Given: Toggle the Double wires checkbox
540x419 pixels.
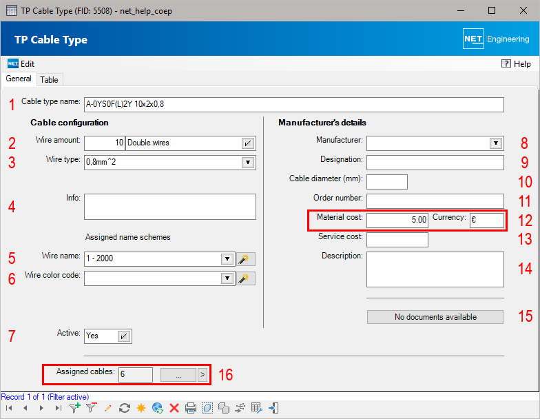Looking at the screenshot, I should pos(247,143).
